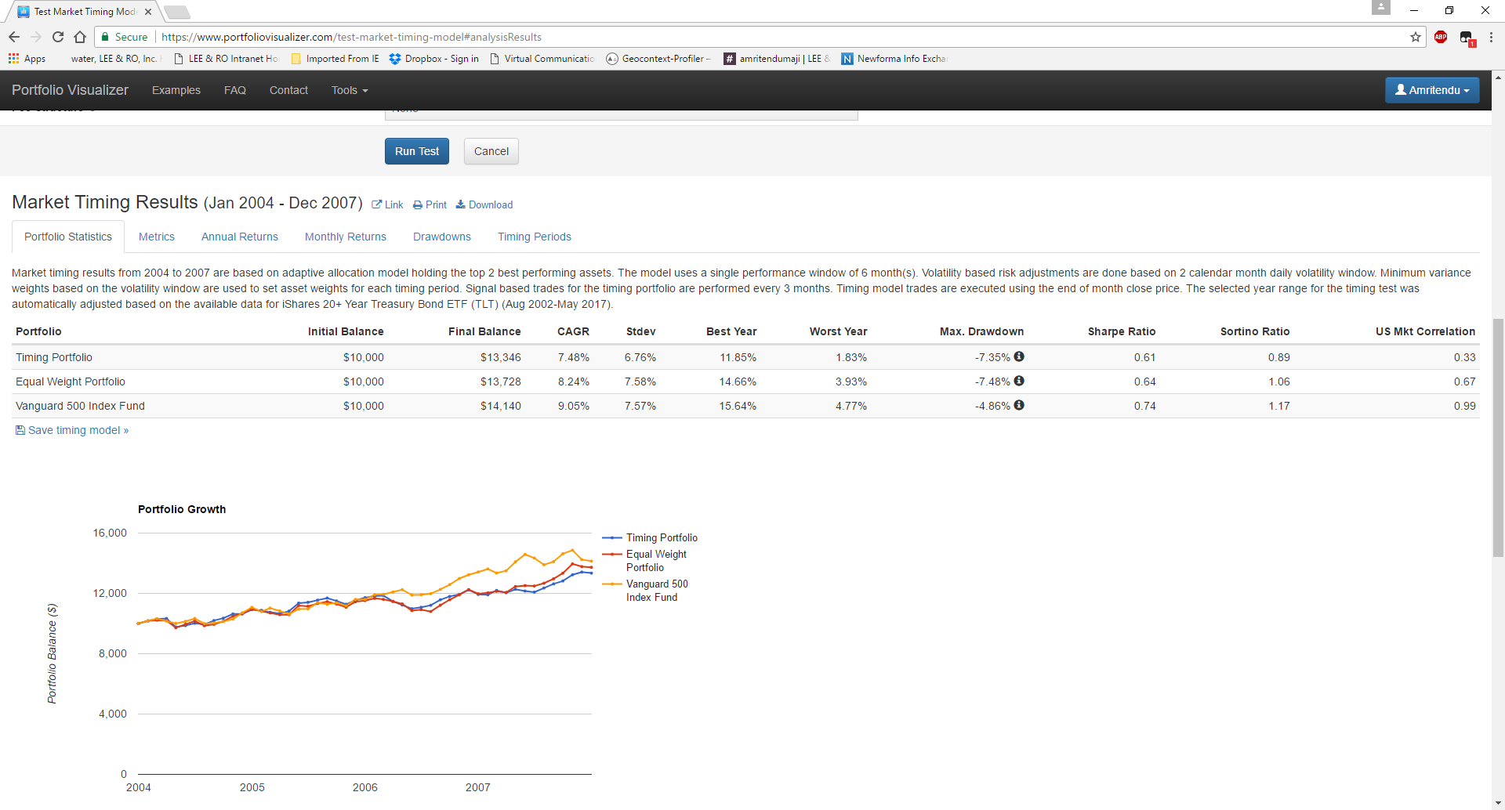This screenshot has width=1505, height=810.
Task: Click the Cancel button
Action: pyautogui.click(x=491, y=151)
